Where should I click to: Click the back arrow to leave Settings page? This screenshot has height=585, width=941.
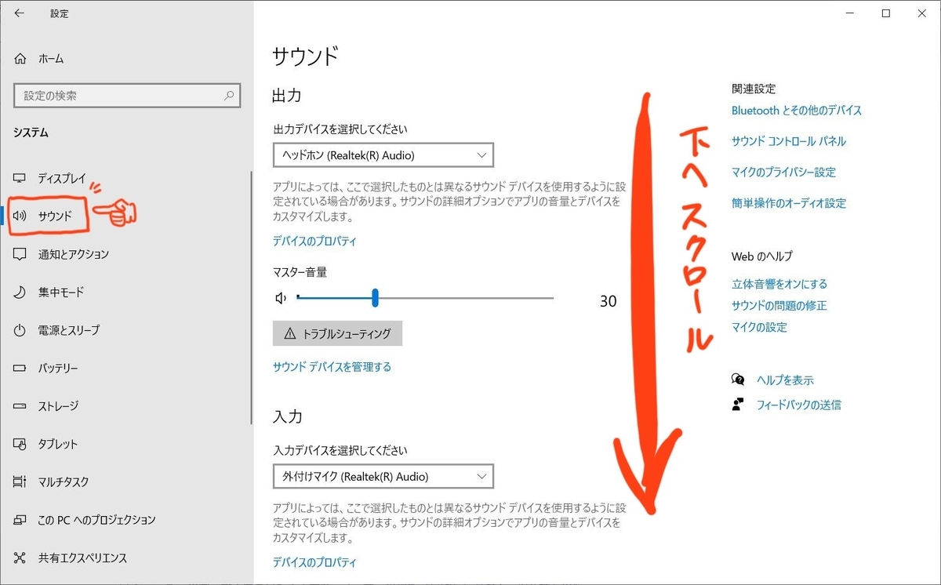click(x=19, y=13)
